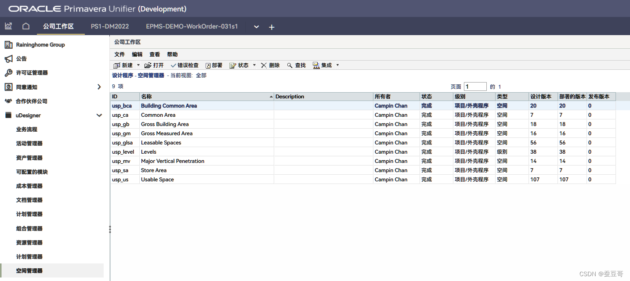Open 成本管理器 in sidebar
Viewport: 630px width, 281px height.
(29, 186)
